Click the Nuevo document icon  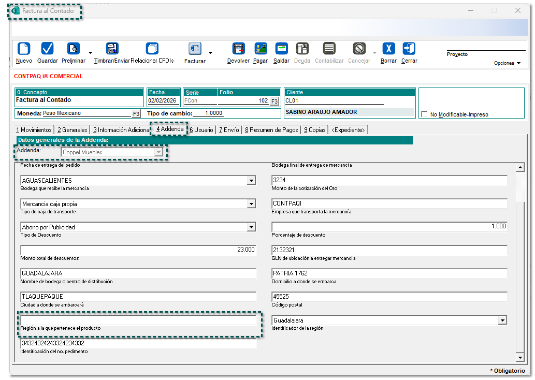[x=24, y=49]
